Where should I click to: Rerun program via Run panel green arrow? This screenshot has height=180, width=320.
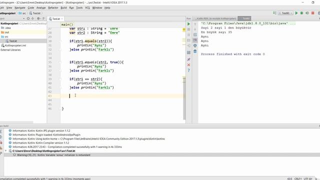pos(188,24)
